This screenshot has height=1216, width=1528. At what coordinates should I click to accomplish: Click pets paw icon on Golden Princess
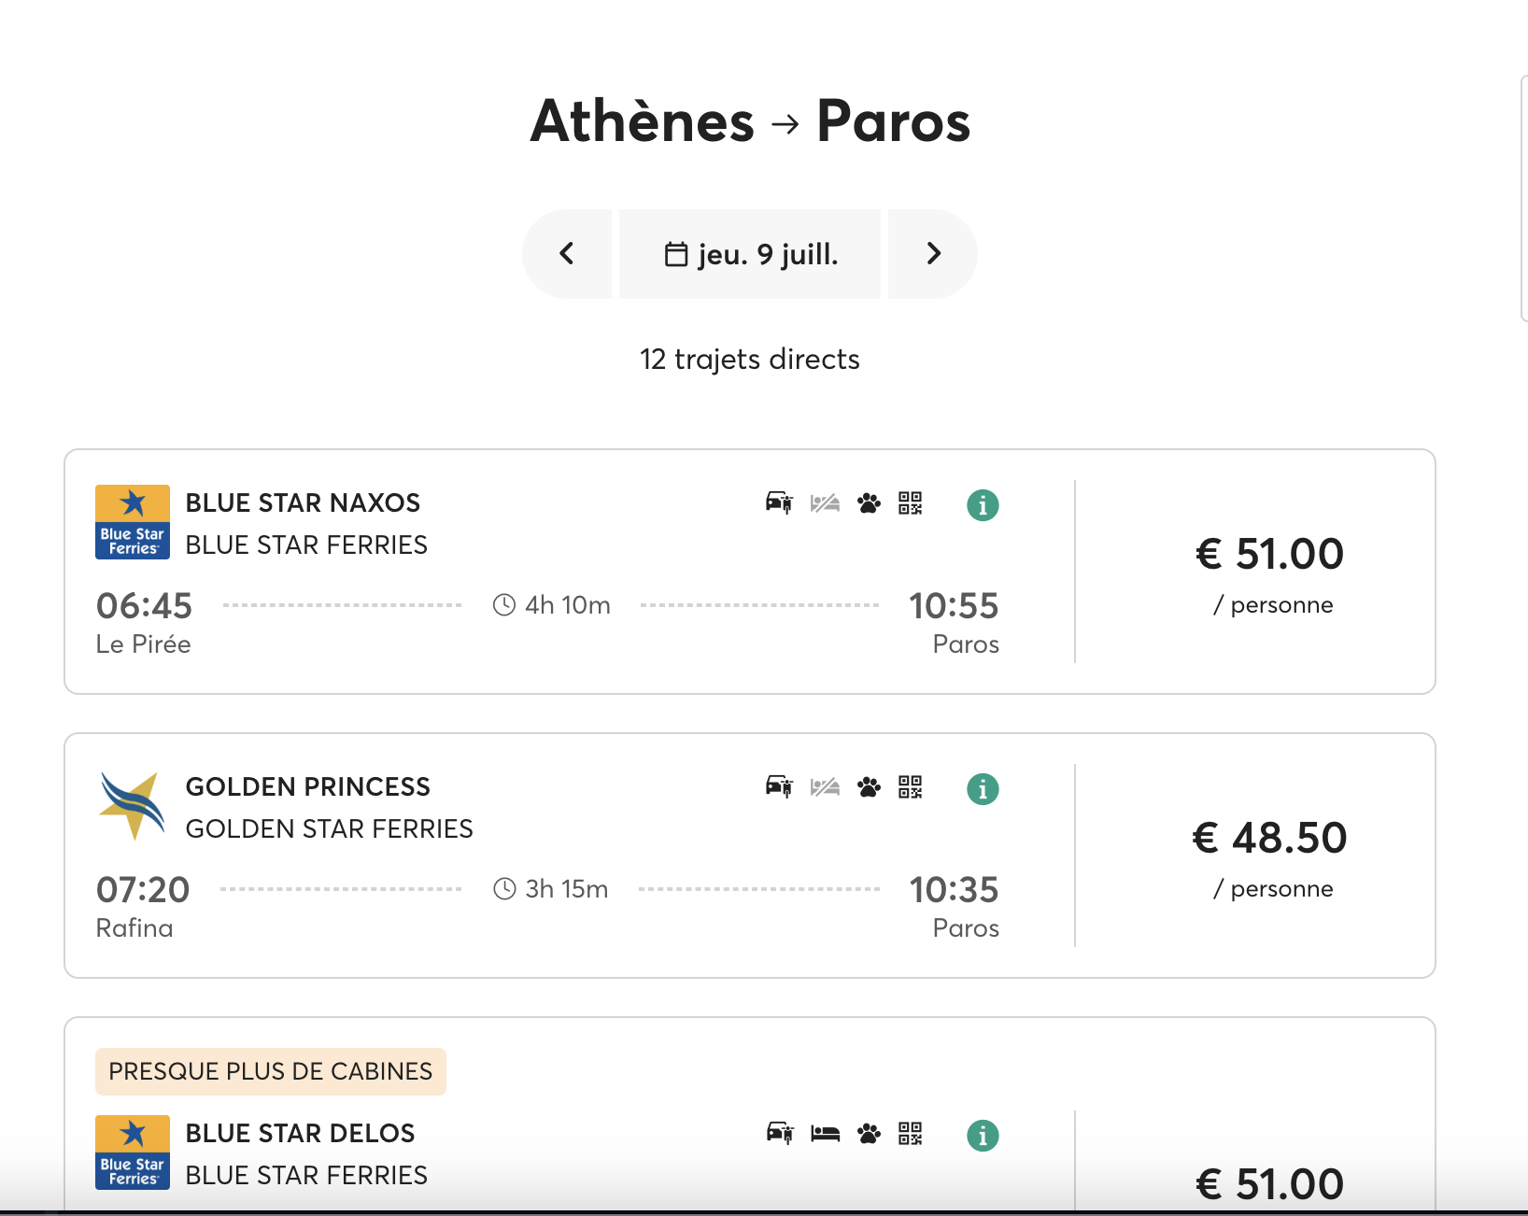[869, 787]
